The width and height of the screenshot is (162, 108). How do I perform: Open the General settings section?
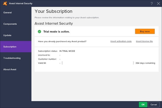point(8,12)
